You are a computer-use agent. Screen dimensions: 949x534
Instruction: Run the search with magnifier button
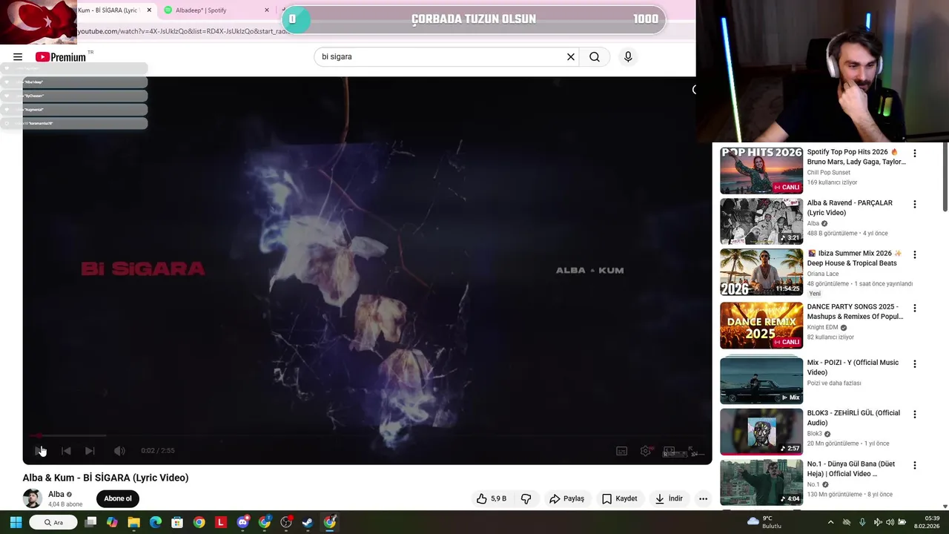point(595,57)
